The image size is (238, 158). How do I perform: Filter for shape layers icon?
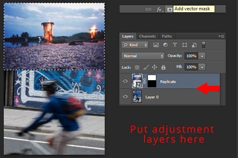tap(184, 45)
